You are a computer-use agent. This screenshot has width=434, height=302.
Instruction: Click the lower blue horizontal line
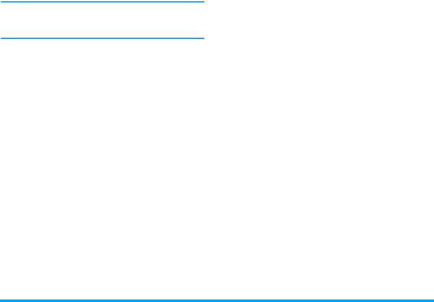click(x=102, y=38)
